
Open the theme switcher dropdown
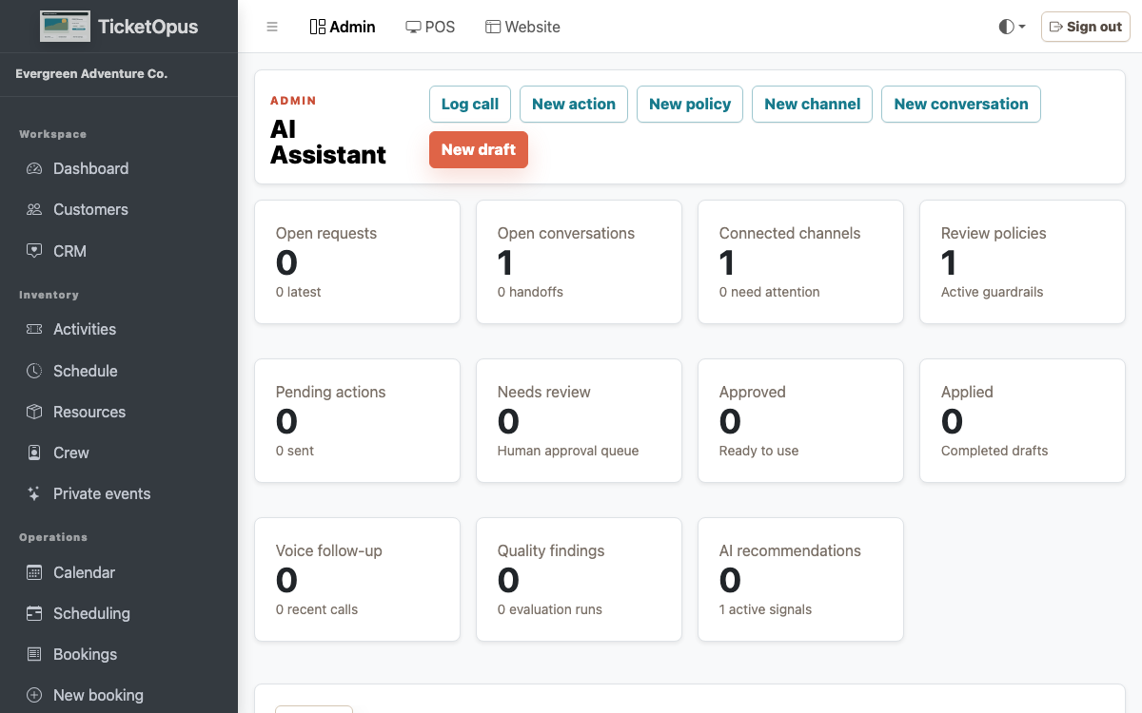coord(1012,27)
